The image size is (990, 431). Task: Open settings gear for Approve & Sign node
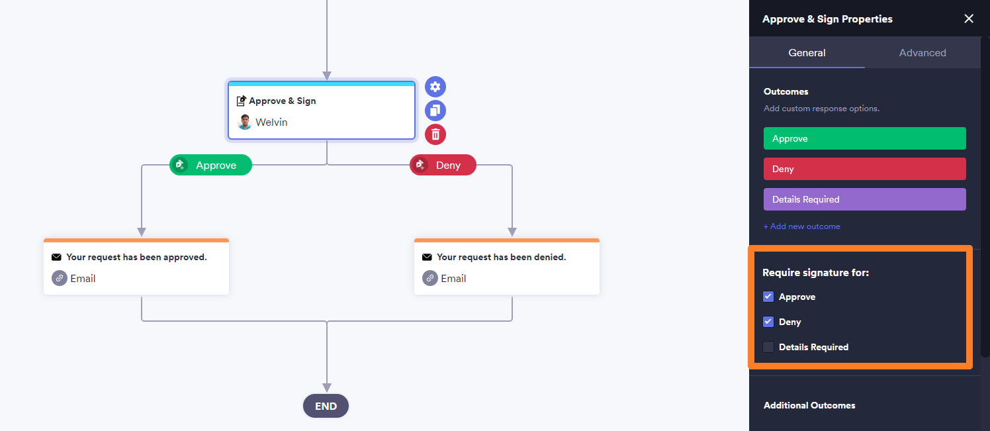435,87
